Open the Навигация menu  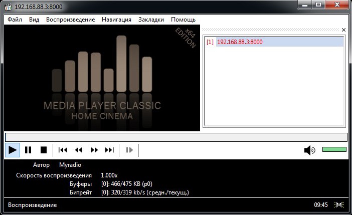pyautogui.click(x=116, y=20)
